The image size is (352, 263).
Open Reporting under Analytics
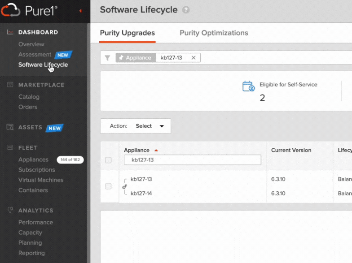coord(31,253)
